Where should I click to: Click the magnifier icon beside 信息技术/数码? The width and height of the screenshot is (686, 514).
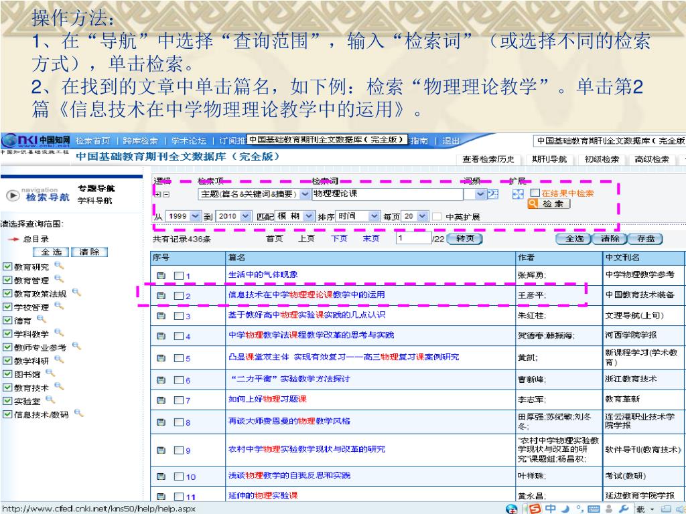[78, 413]
